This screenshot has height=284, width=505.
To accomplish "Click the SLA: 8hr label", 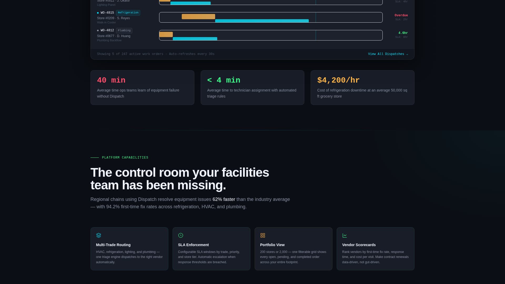I will (401, 37).
